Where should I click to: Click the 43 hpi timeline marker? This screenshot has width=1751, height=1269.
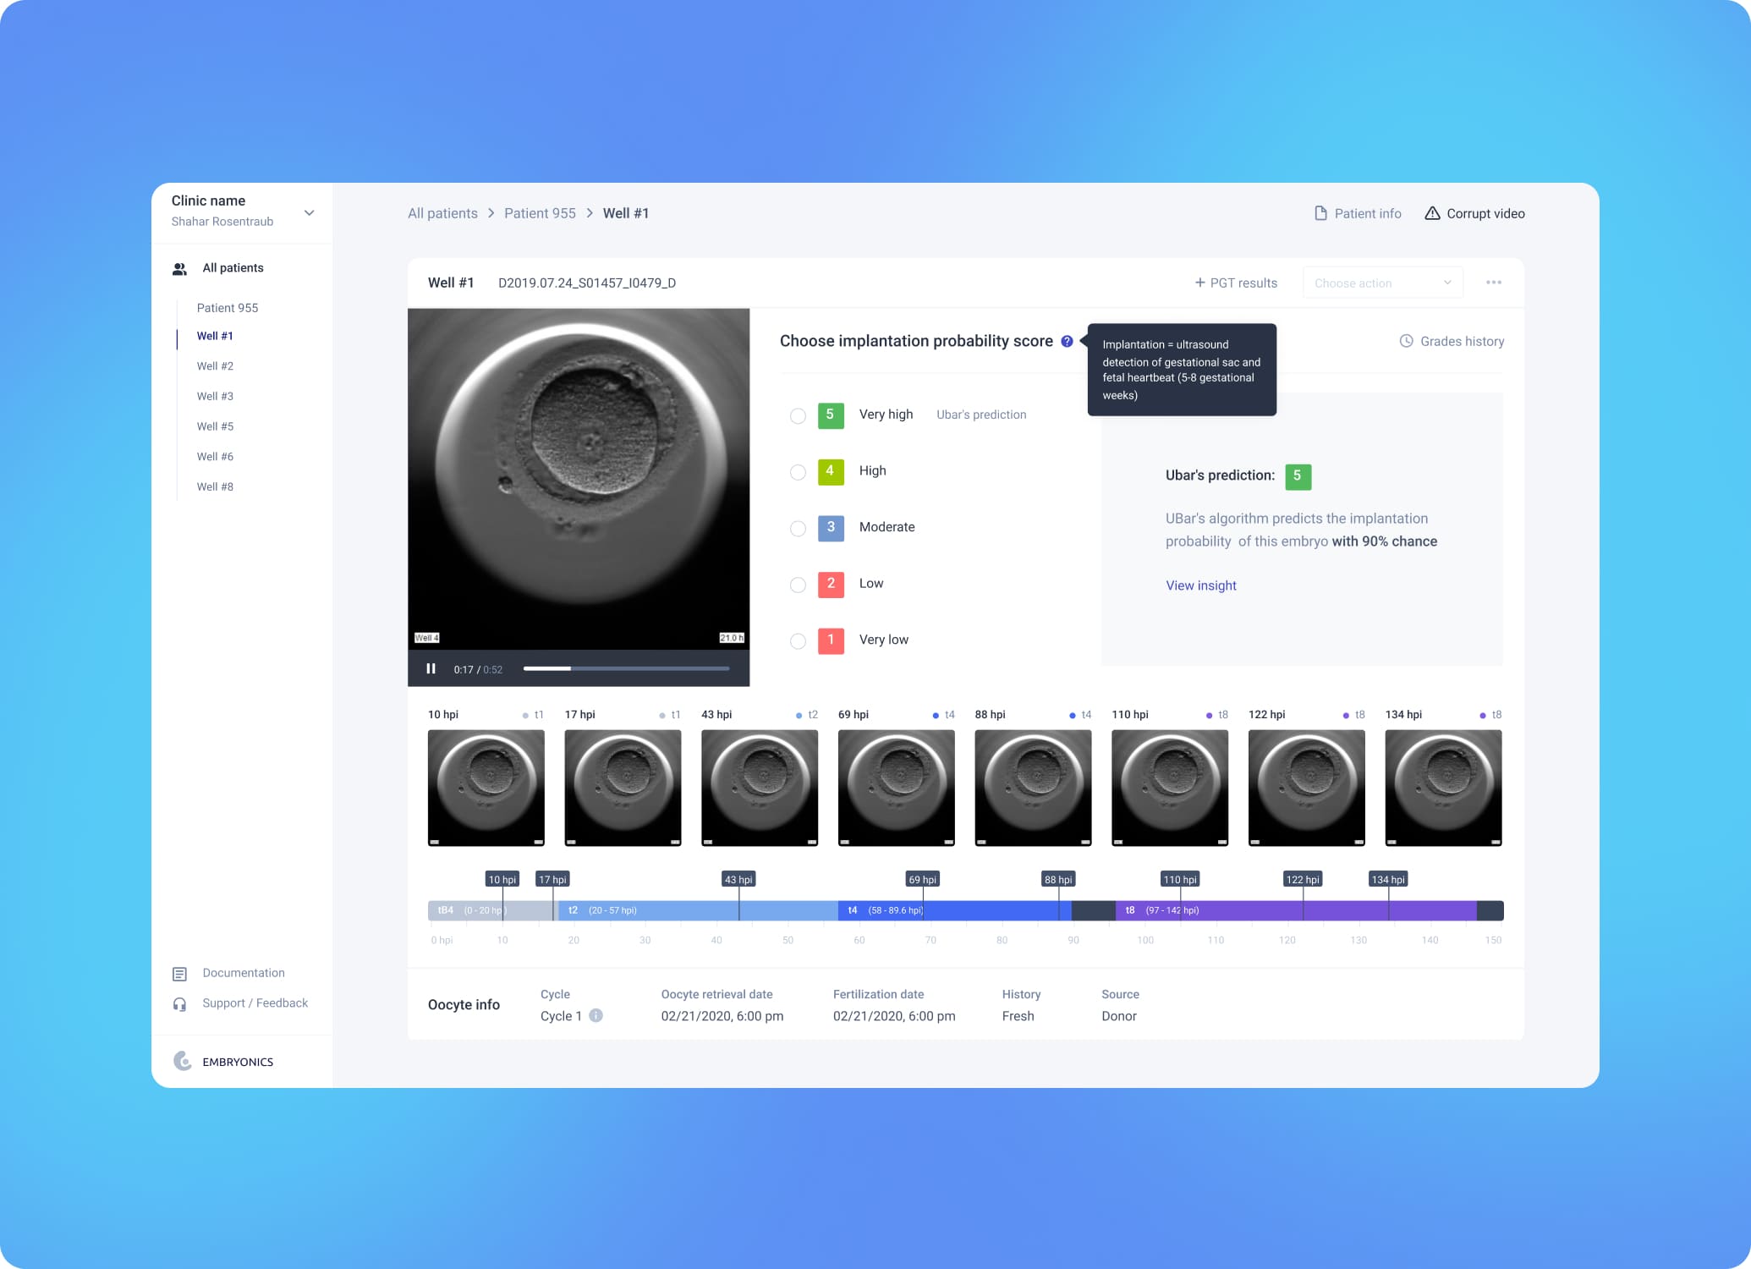tap(738, 880)
